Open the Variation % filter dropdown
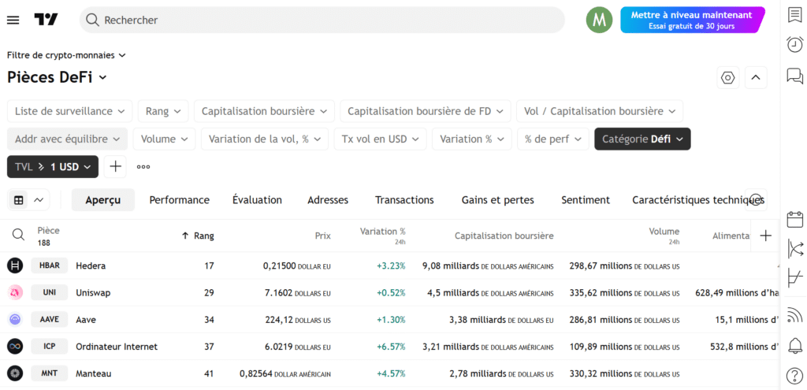807x390 pixels. (x=472, y=139)
